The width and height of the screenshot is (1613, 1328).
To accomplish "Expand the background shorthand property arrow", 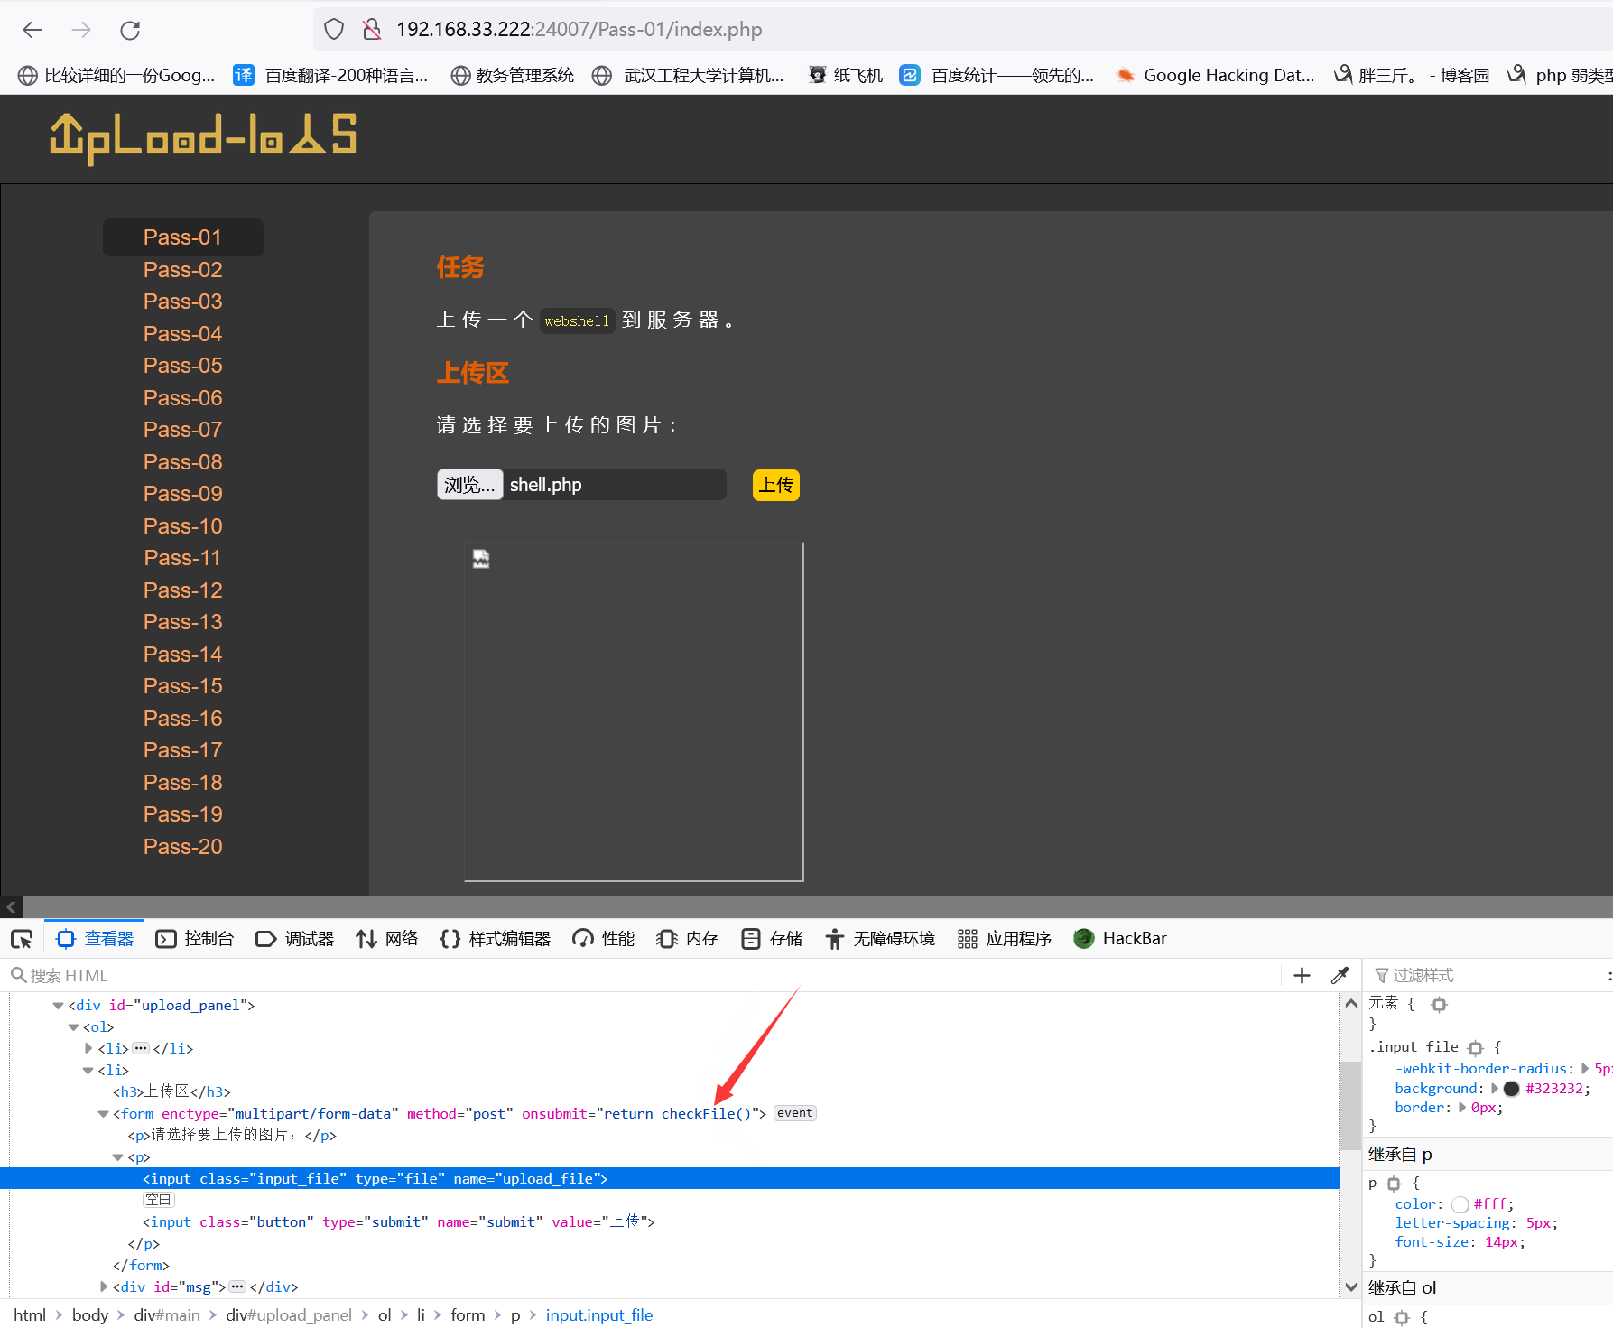I will [x=1494, y=1089].
